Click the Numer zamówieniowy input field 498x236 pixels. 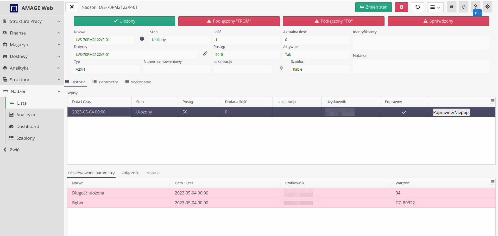pos(176,69)
